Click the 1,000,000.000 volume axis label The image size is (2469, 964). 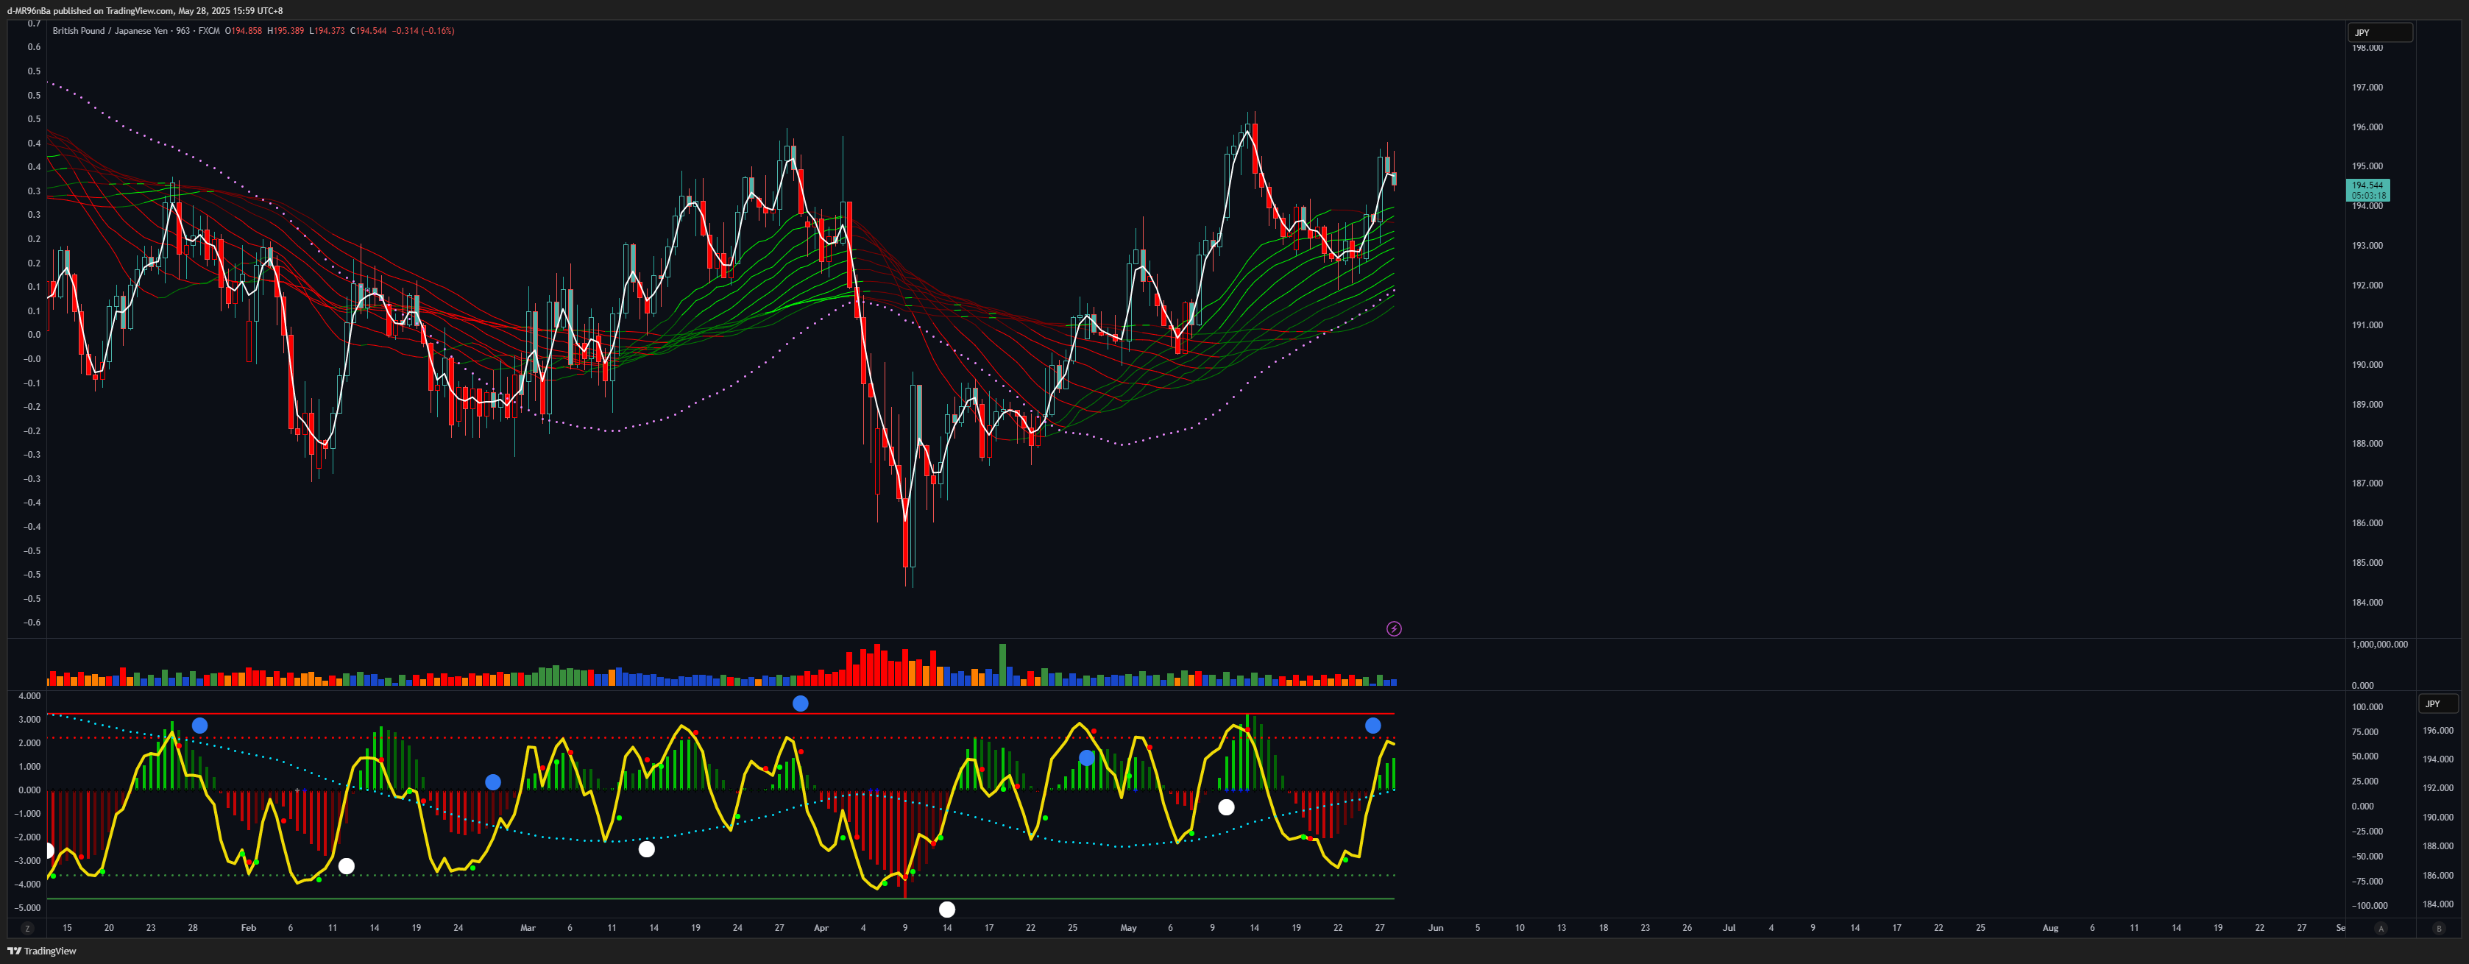[x=2379, y=644]
